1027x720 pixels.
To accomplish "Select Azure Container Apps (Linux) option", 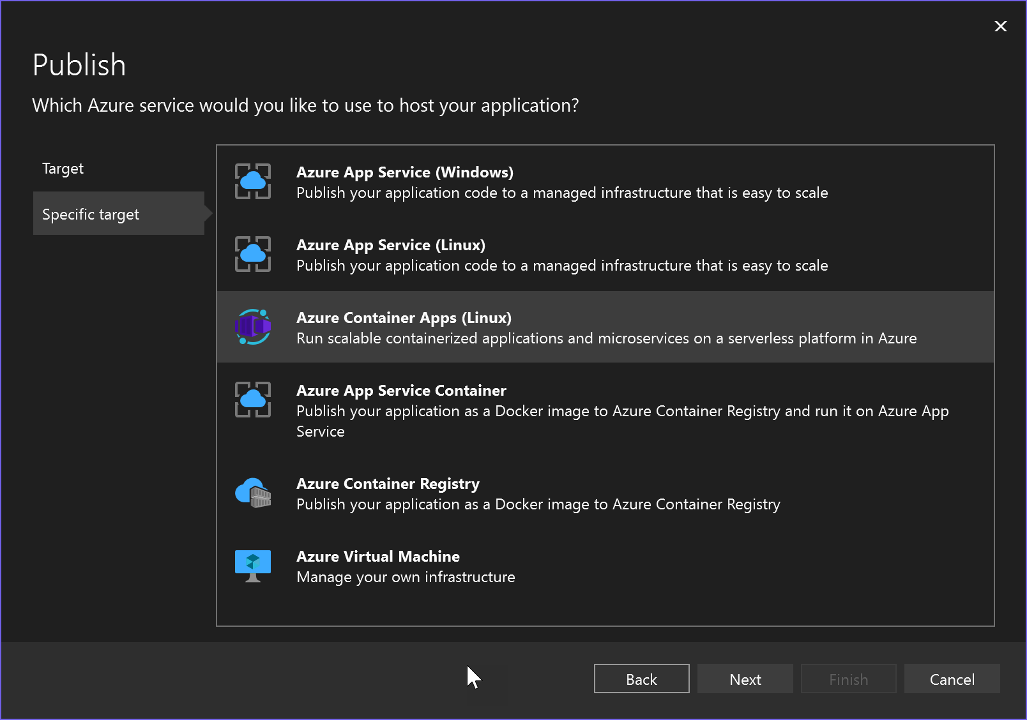I will coord(562,327).
